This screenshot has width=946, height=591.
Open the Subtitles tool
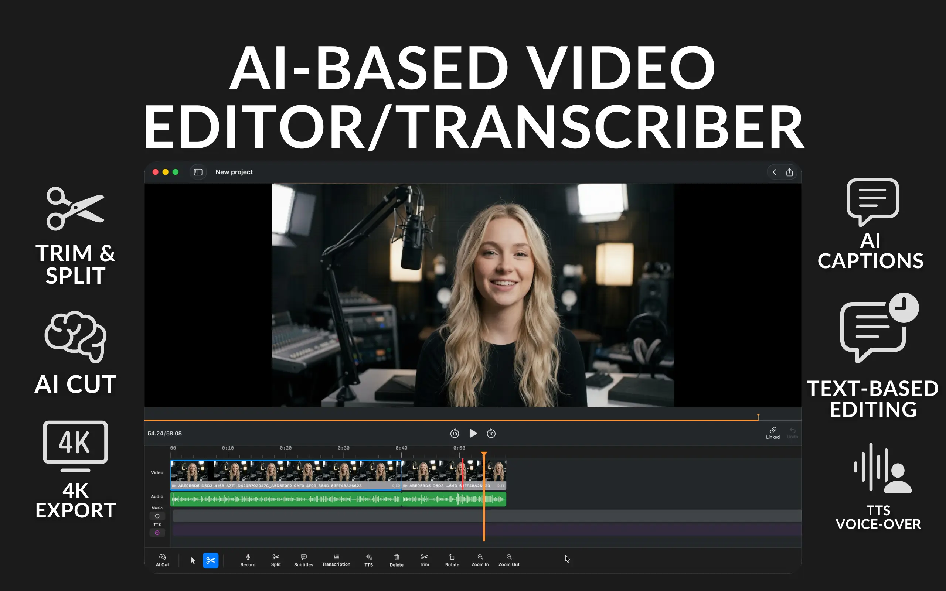[x=303, y=560]
